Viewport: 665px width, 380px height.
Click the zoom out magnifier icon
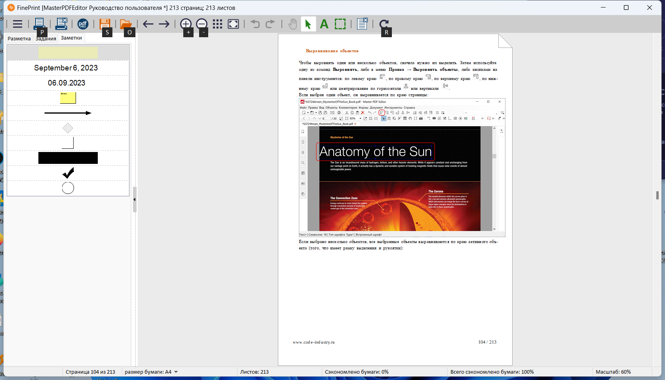click(x=202, y=24)
